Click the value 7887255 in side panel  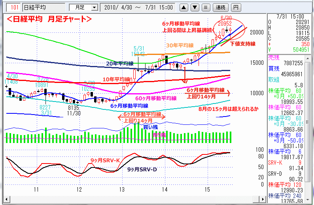293,63
